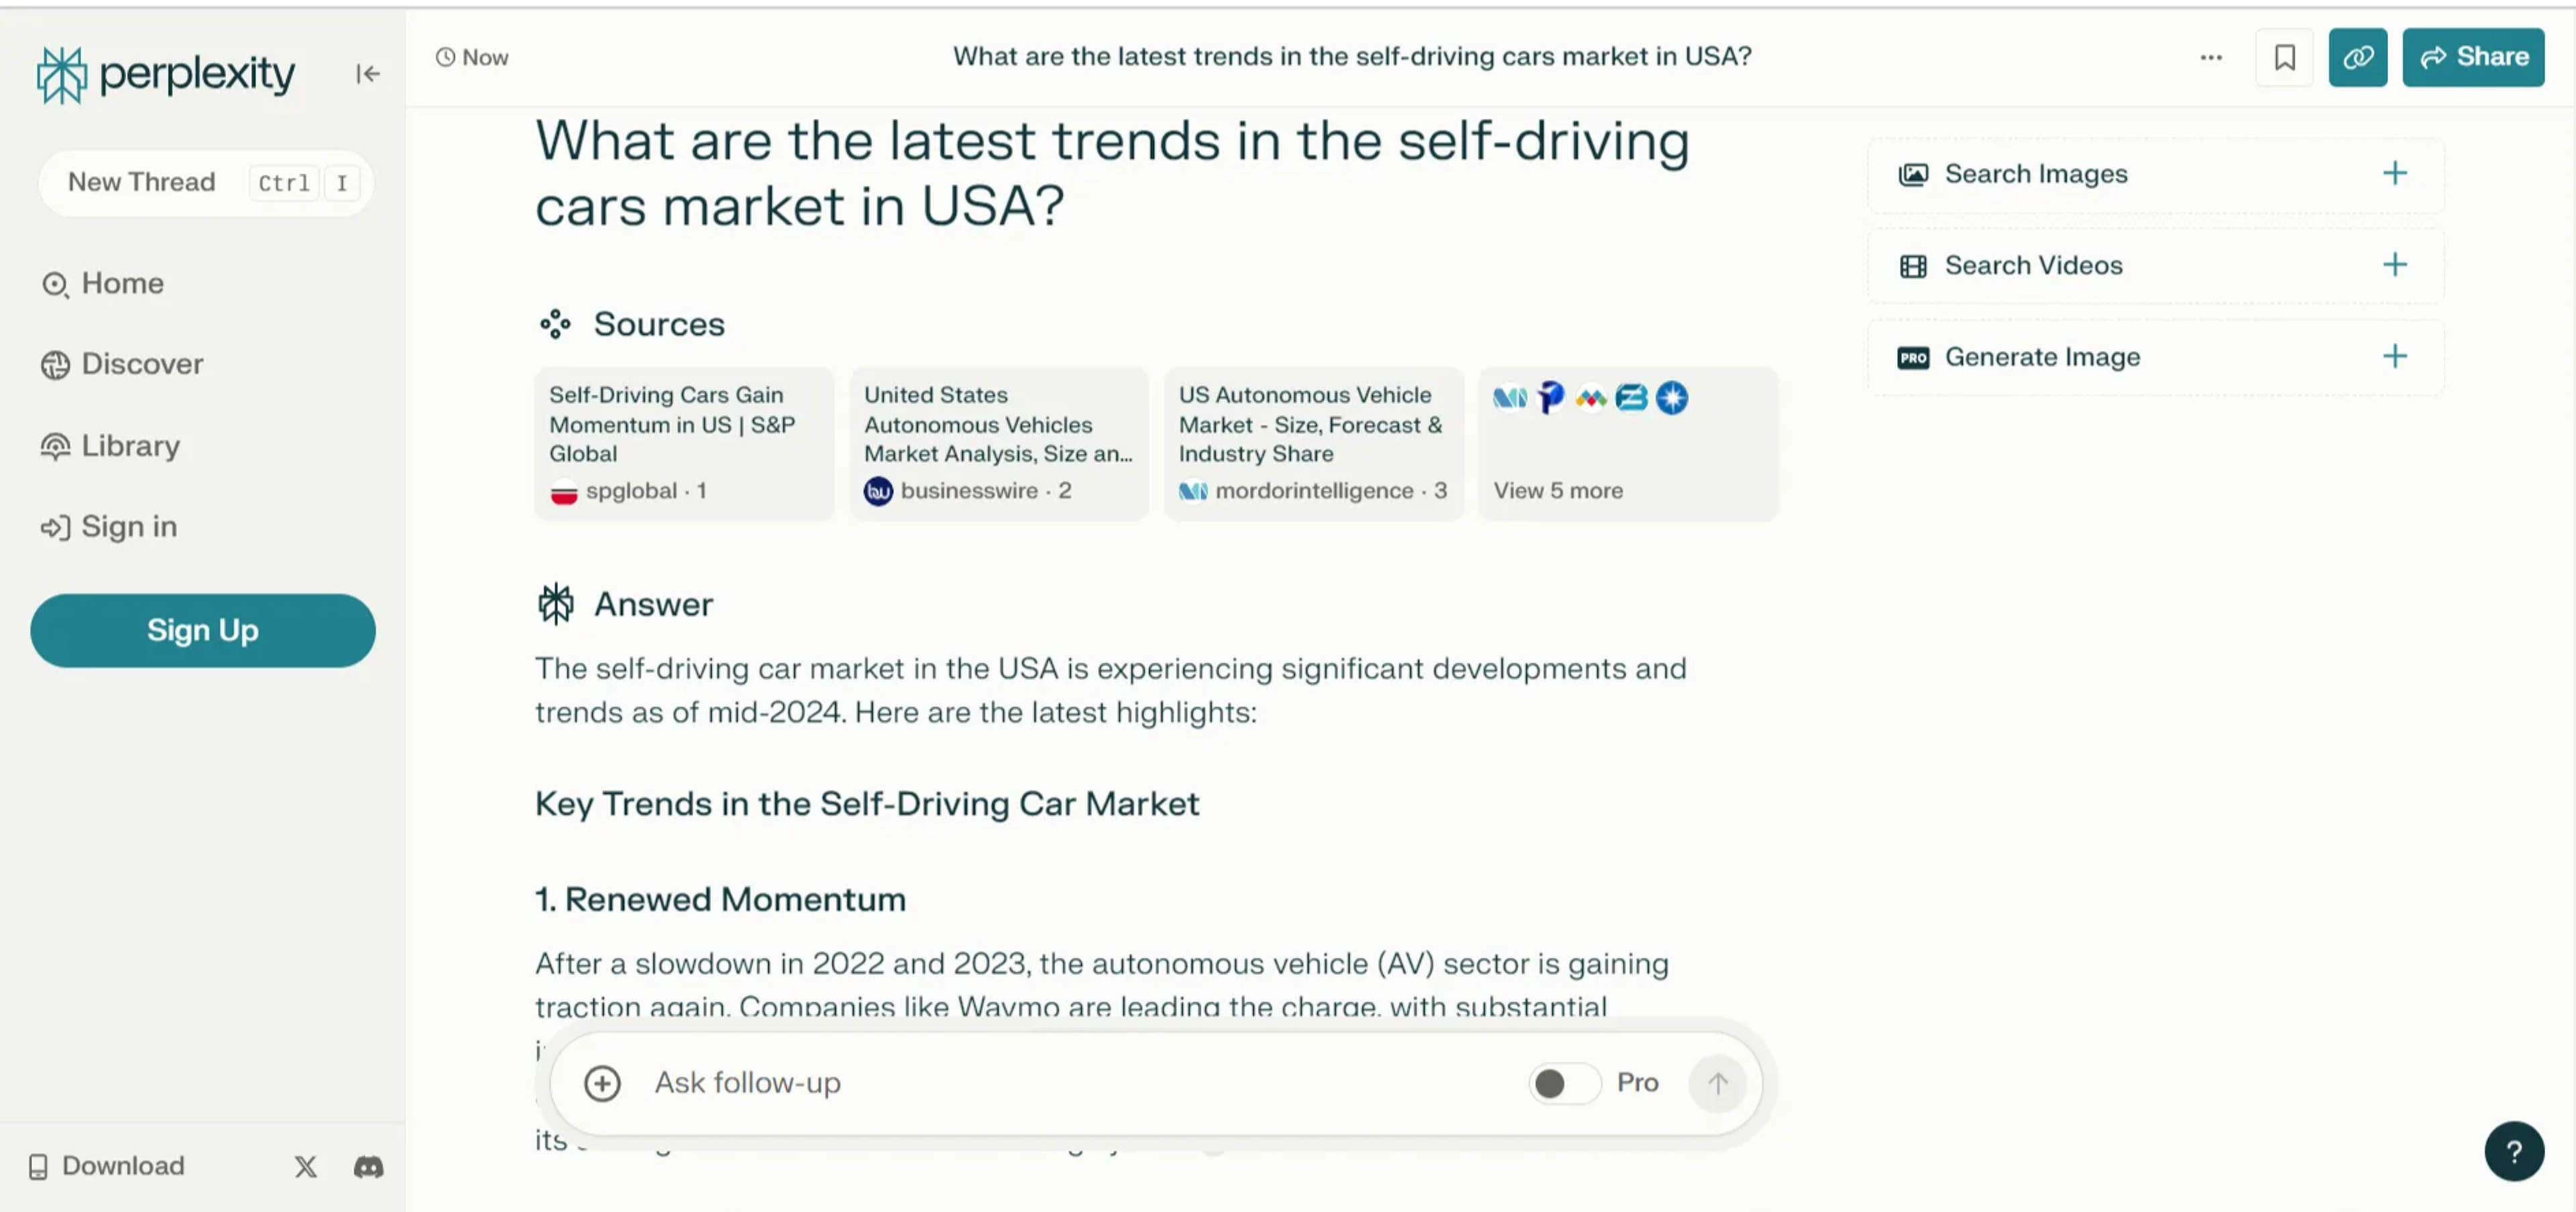Open the three-dot more options menu

click(x=2210, y=57)
